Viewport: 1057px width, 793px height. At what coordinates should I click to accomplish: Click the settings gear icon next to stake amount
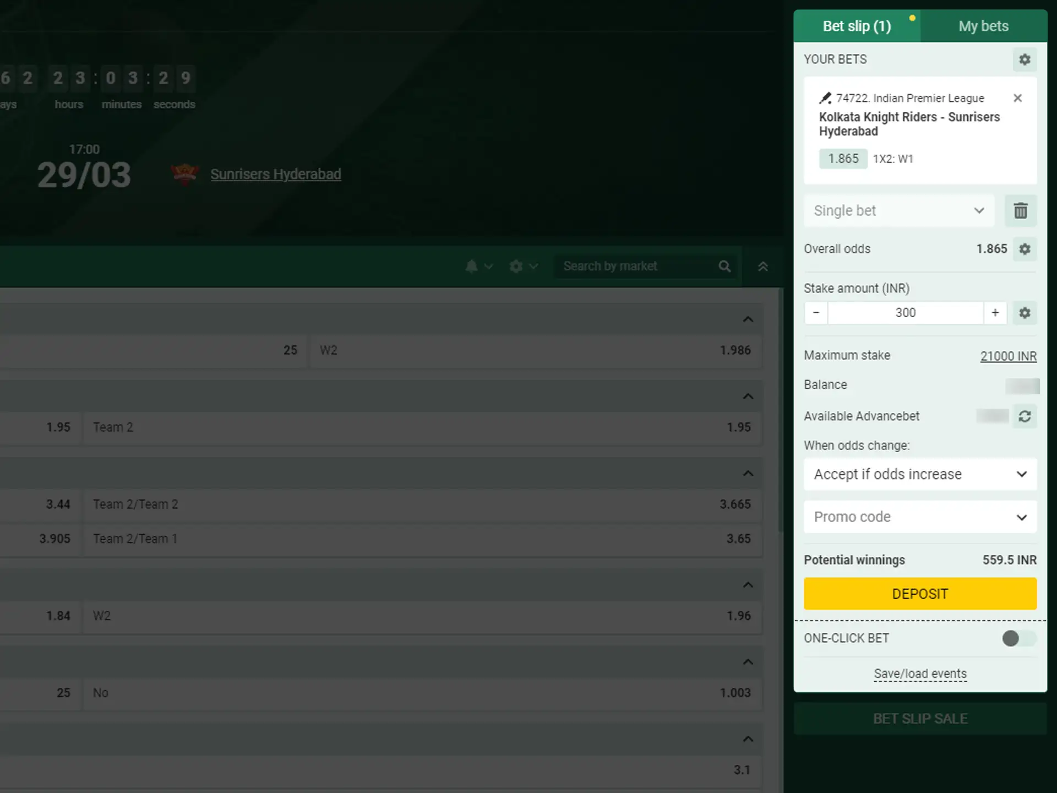point(1025,312)
